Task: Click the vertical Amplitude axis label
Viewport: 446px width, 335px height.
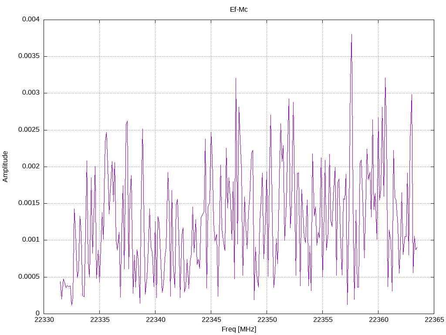Action: click(x=5, y=167)
